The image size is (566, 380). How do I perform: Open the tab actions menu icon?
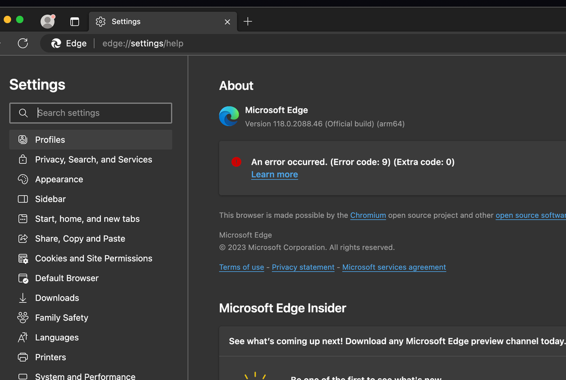click(x=75, y=22)
